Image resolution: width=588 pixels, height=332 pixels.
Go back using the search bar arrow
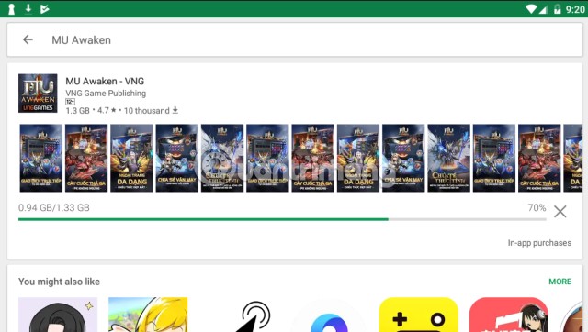tap(28, 39)
